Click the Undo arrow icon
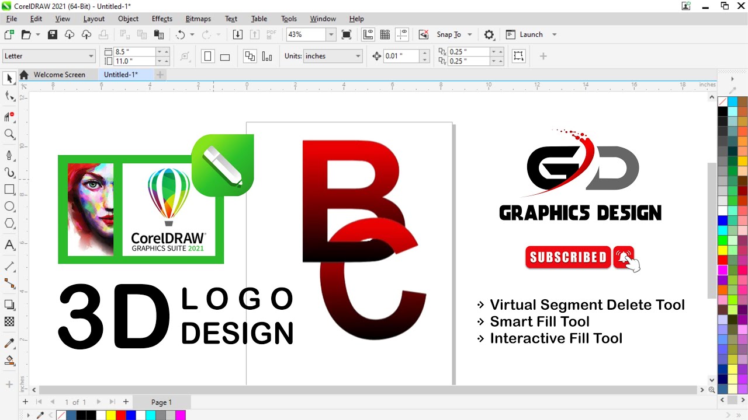The image size is (748, 420). click(x=181, y=34)
